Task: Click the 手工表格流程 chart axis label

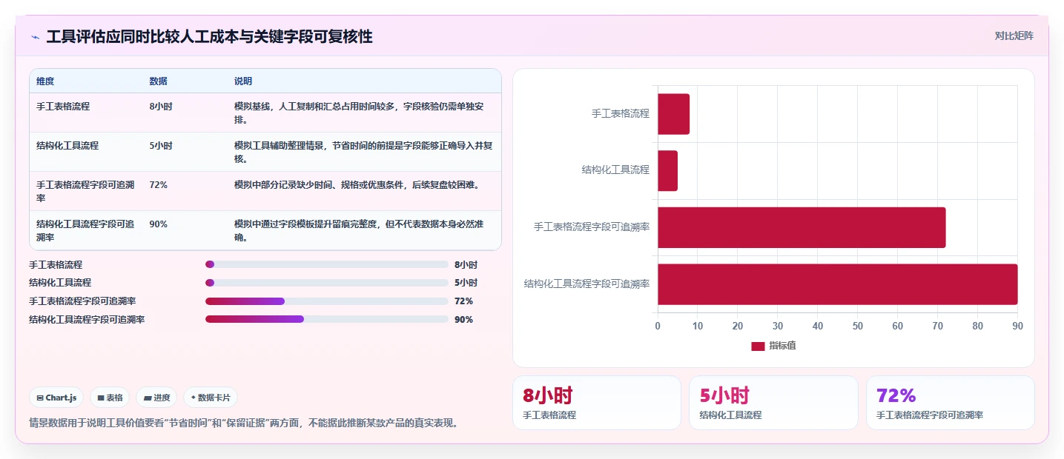Action: [x=621, y=113]
